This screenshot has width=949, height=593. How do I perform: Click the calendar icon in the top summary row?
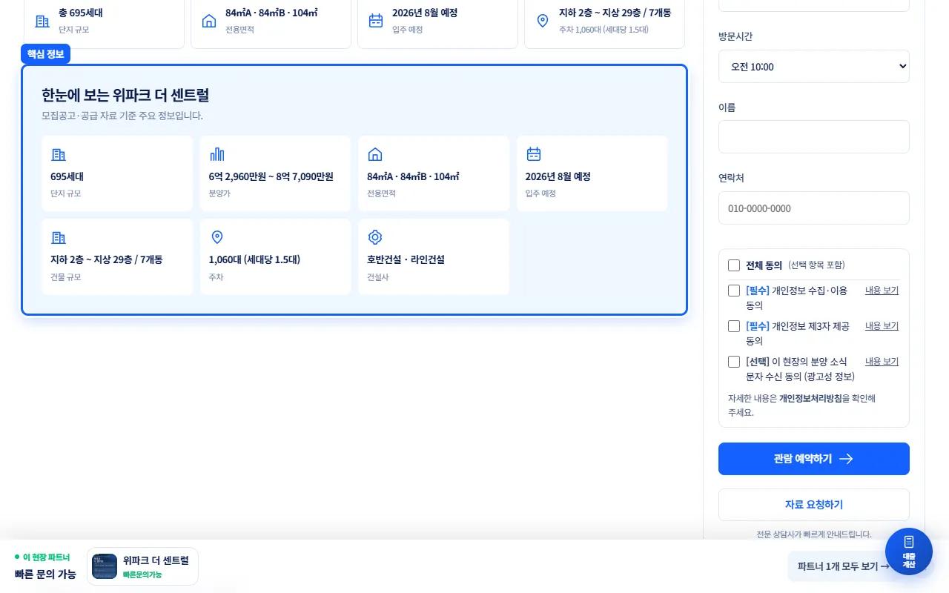click(376, 21)
